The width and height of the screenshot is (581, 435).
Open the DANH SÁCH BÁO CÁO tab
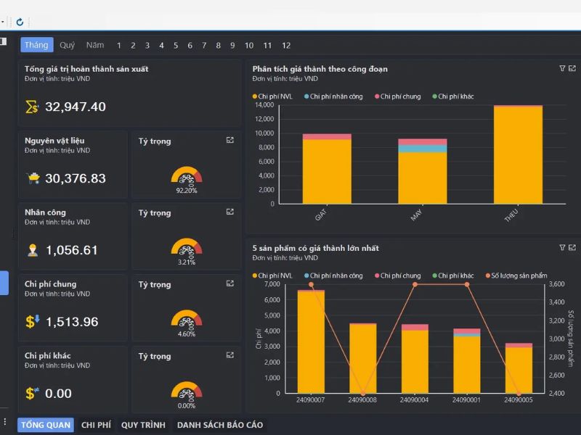click(x=219, y=425)
